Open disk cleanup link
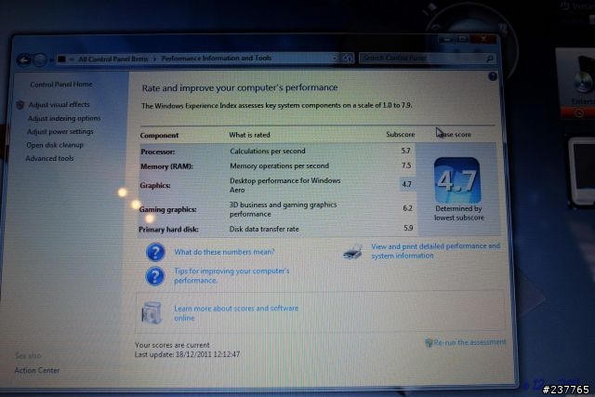 pyautogui.click(x=55, y=145)
